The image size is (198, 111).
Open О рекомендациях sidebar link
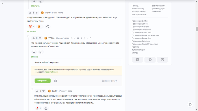point(158,9)
